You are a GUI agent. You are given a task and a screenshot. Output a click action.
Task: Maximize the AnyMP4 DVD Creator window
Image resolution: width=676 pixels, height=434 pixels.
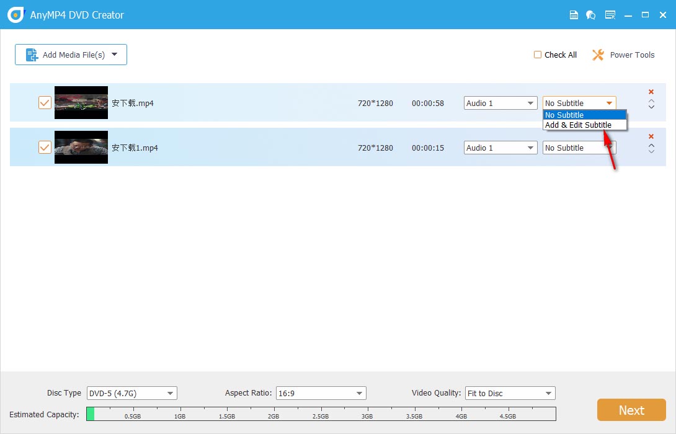click(x=645, y=15)
